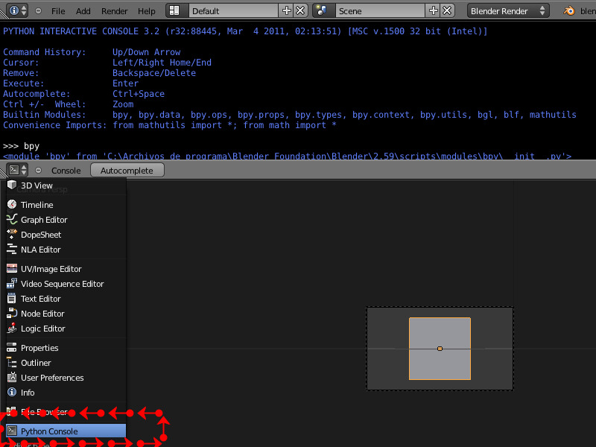This screenshot has height=447, width=596.
Task: Open the Blender Render engine dropdown
Action: 508,10
